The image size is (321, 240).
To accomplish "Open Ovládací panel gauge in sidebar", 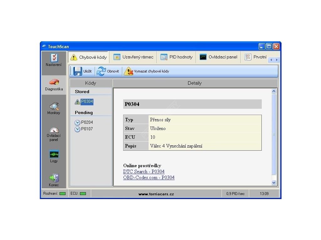I will [54, 134].
